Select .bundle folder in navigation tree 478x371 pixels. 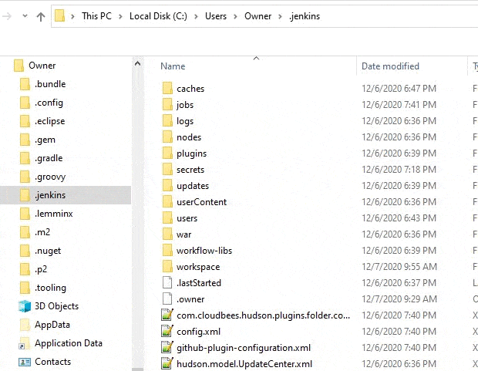coord(50,84)
